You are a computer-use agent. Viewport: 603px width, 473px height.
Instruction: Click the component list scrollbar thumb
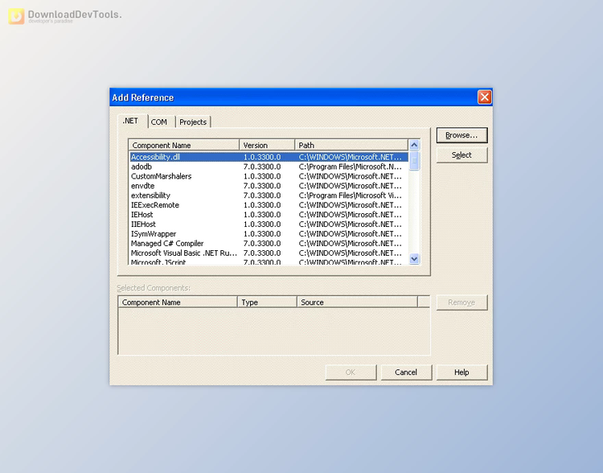[x=414, y=161]
